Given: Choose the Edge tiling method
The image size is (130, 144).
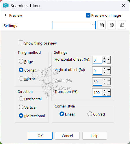Looking at the screenshot, I should point(21,61).
